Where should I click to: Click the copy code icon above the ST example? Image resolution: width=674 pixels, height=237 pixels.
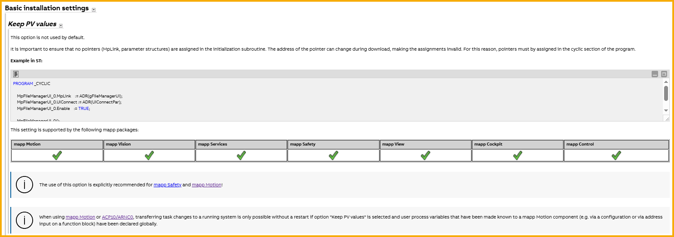coord(16,74)
